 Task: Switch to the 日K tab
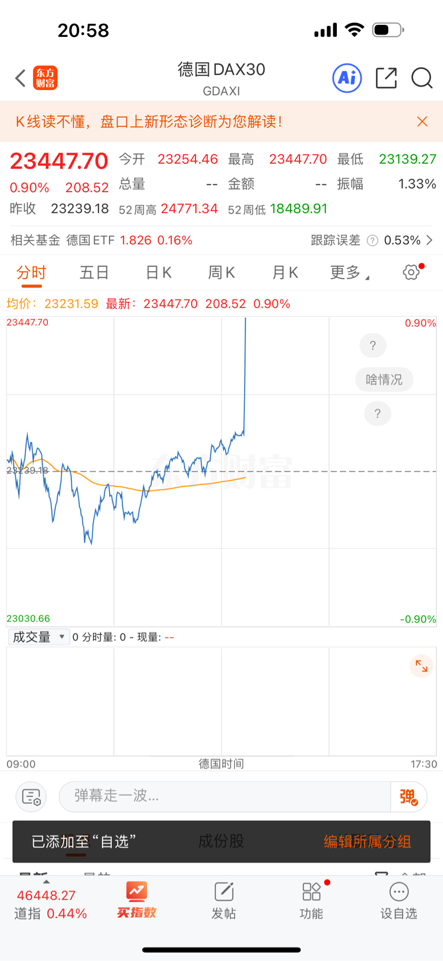pos(158,272)
